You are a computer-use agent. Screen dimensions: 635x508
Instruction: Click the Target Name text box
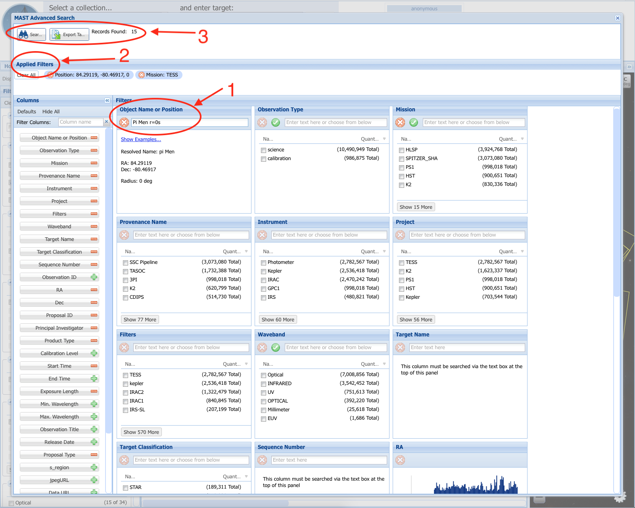point(467,348)
